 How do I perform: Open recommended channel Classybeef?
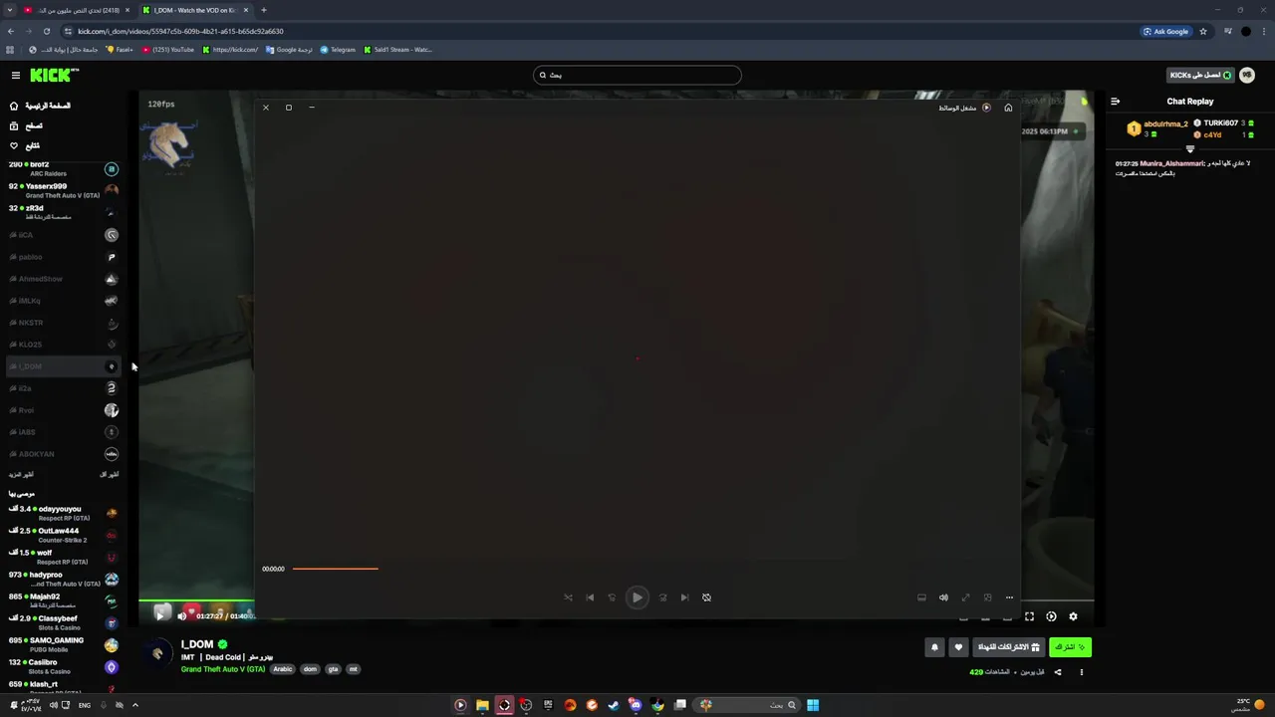tap(64, 622)
